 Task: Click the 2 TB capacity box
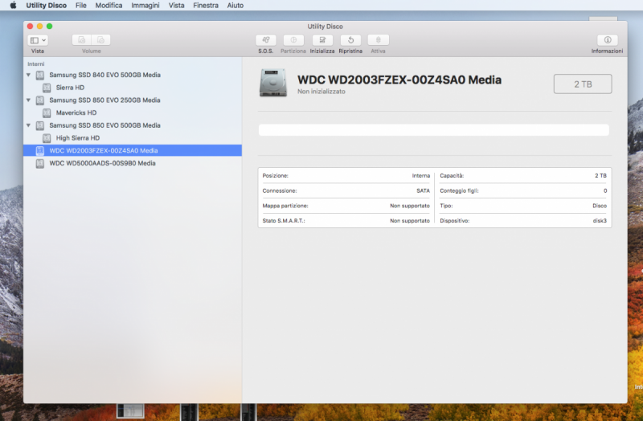583,84
